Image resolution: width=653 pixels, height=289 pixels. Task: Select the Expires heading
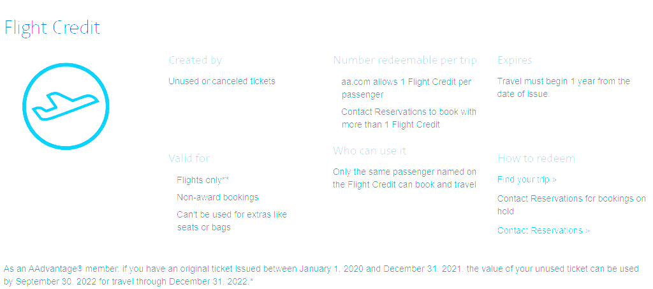(515, 60)
